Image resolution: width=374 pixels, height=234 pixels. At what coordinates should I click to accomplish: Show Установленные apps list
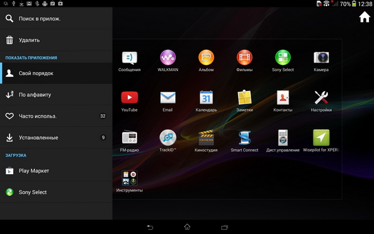(56, 138)
